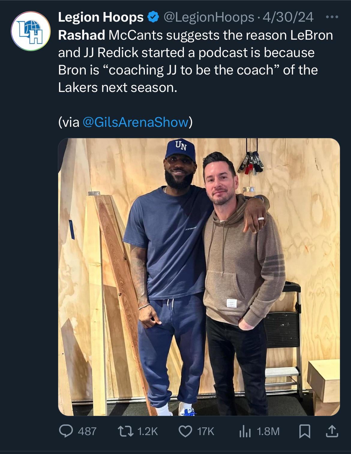Open the 4/30/24 tweet timestamp

click(x=288, y=17)
